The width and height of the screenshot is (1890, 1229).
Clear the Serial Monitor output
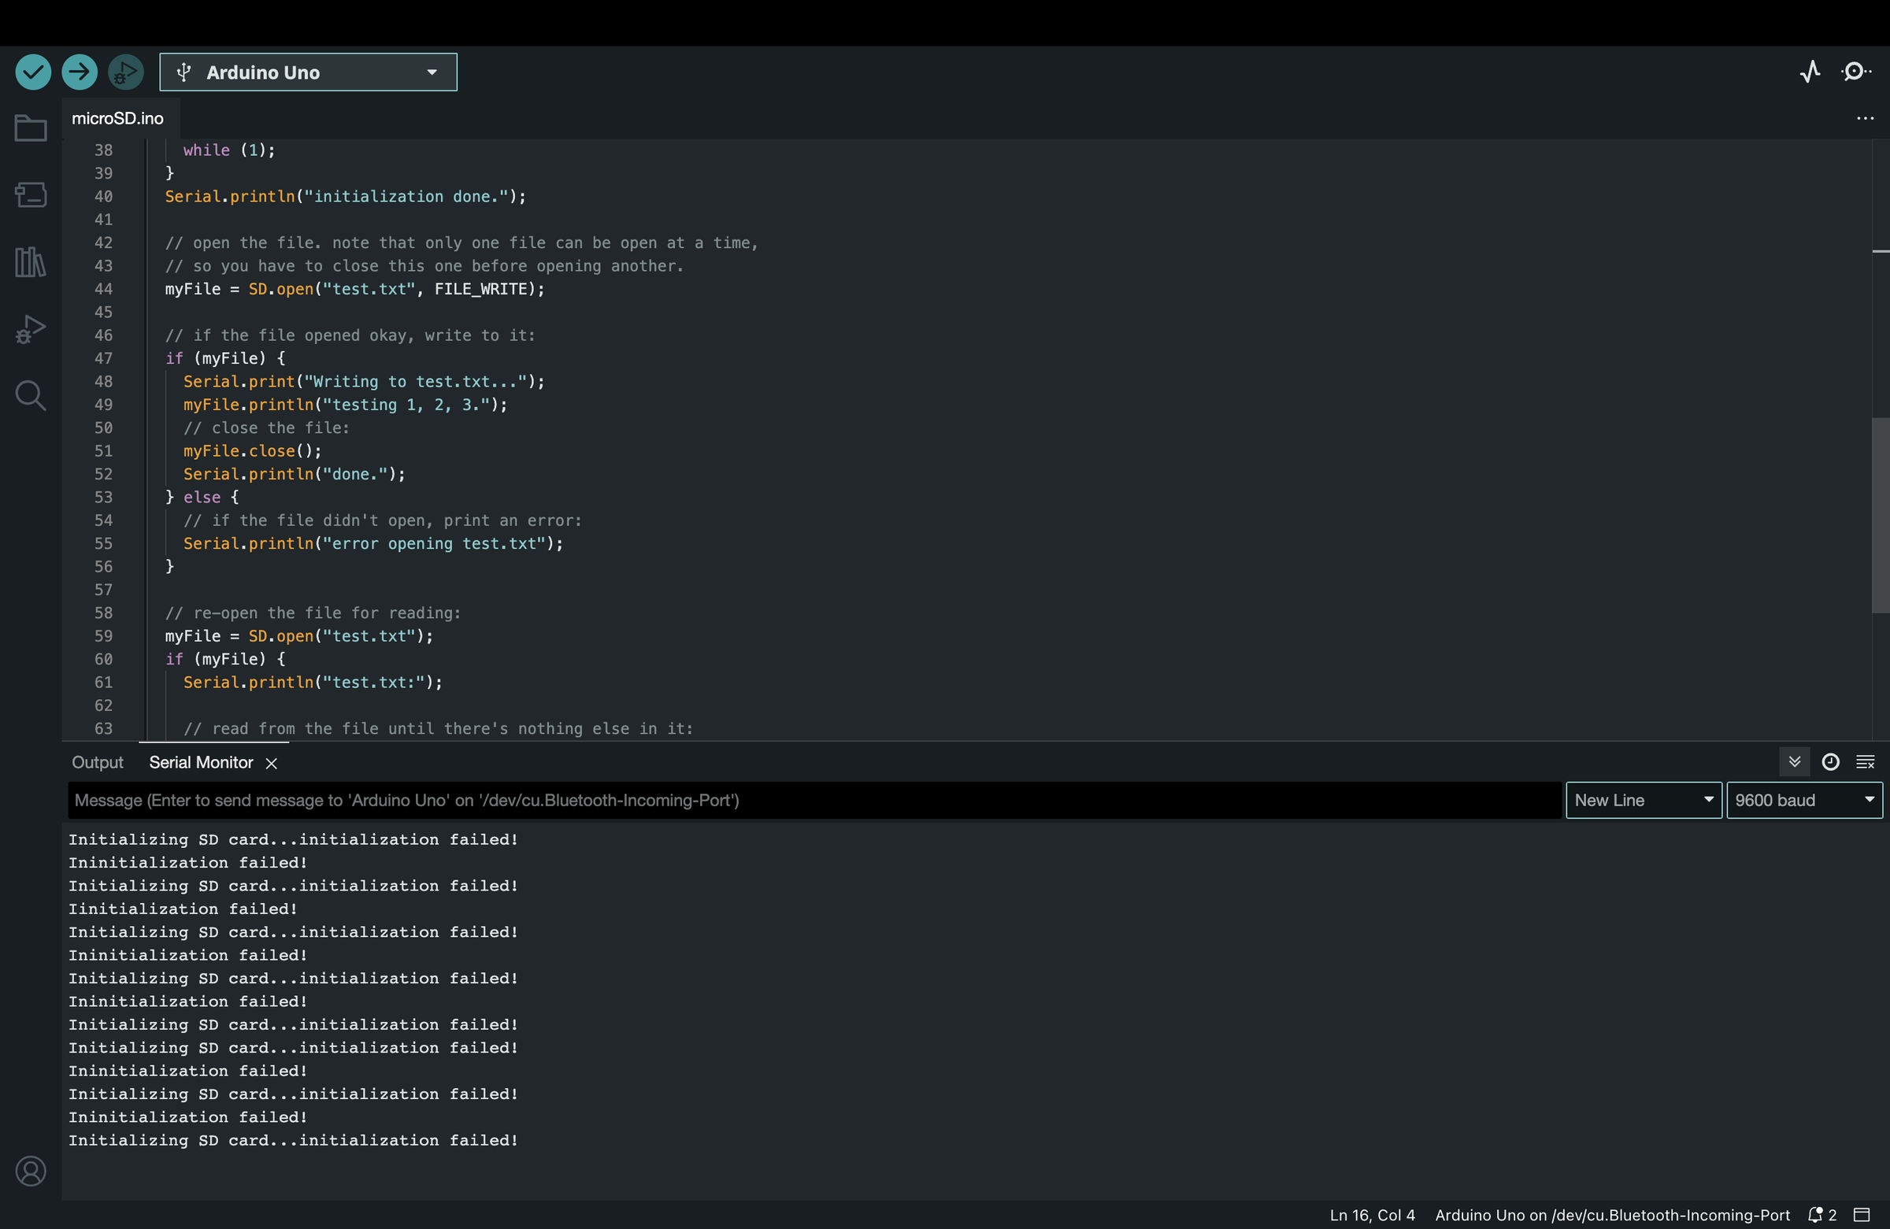[1865, 762]
